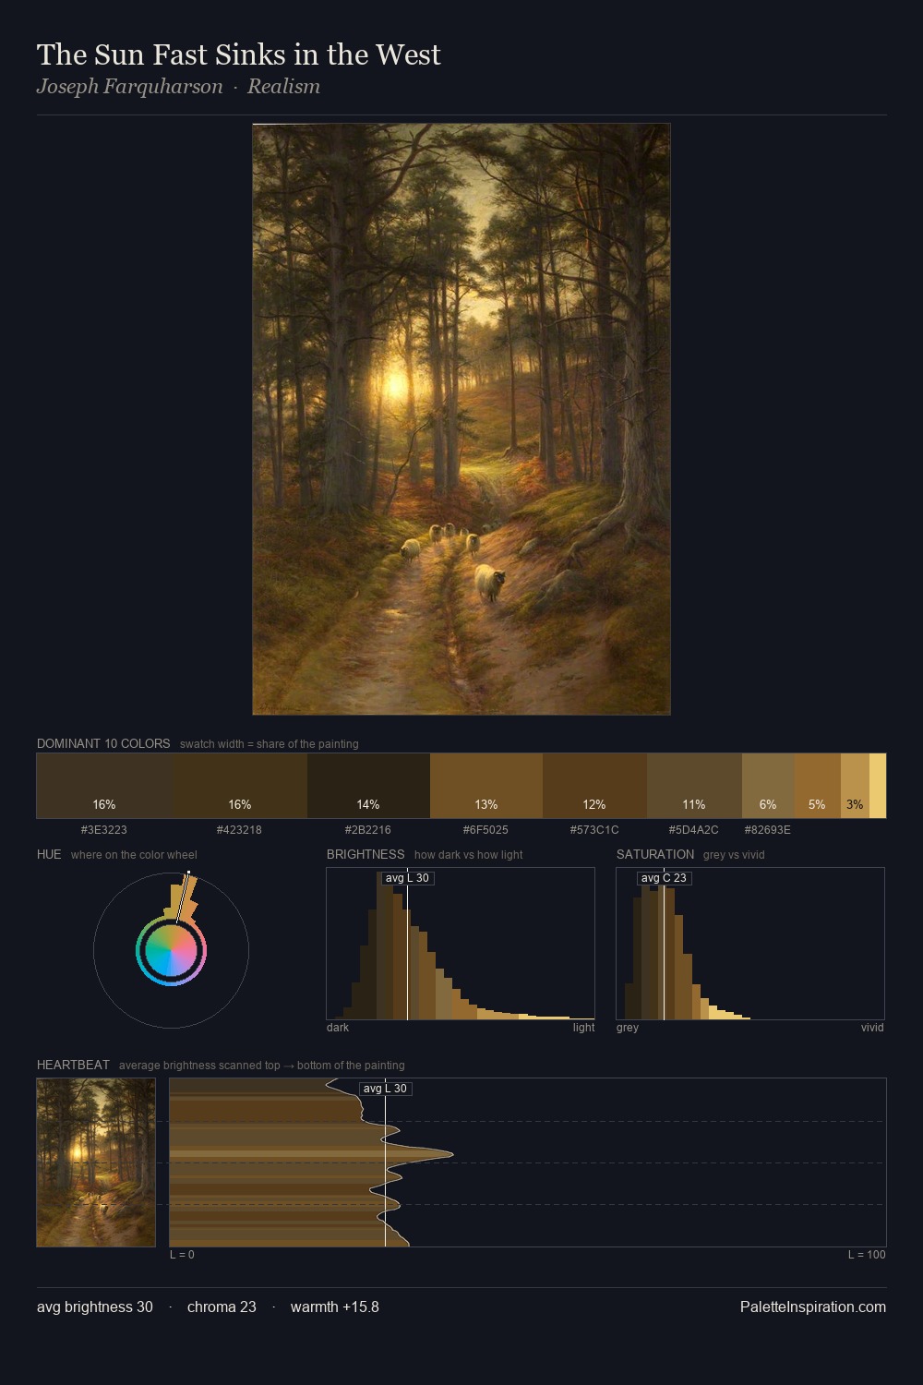923x1385 pixels.
Task: Select the 14% swatch #2B2216
Action: [368, 786]
